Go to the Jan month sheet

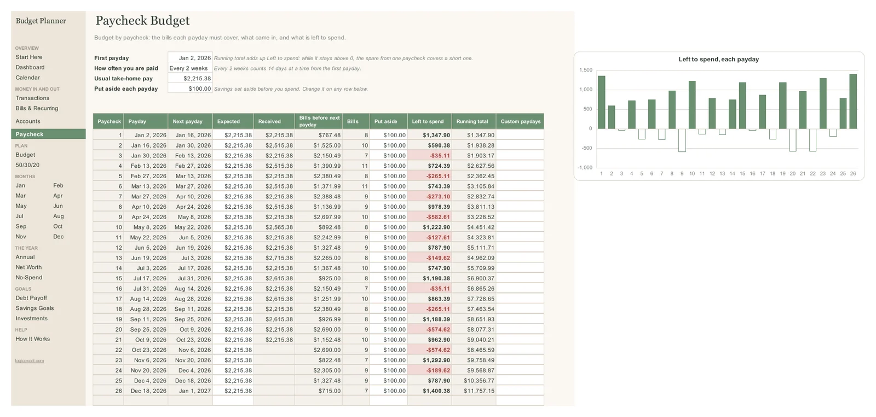tap(20, 185)
